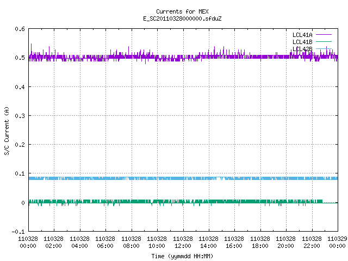Click the blue LCL42B trace near 10:00

point(157,178)
